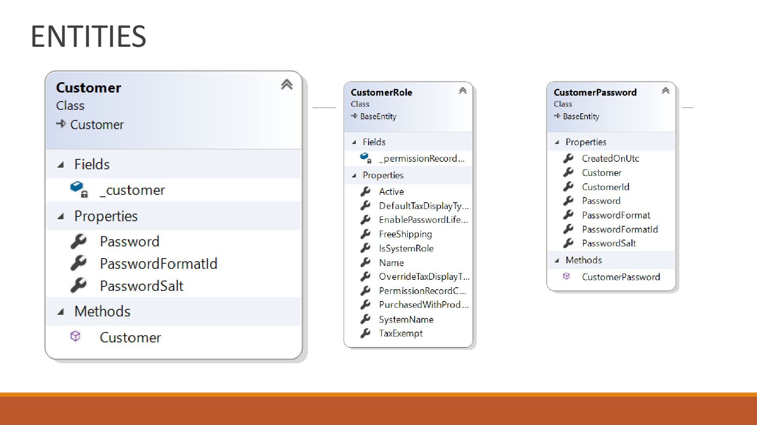Select the IsSystemRole property
The image size is (757, 425).
pyautogui.click(x=406, y=248)
